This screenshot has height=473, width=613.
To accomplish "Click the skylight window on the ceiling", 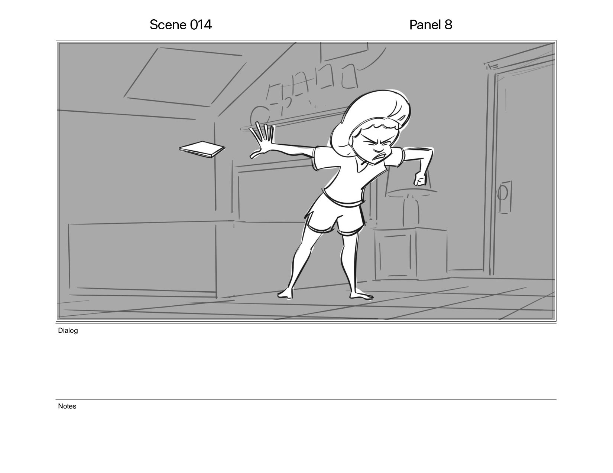I will (x=185, y=77).
